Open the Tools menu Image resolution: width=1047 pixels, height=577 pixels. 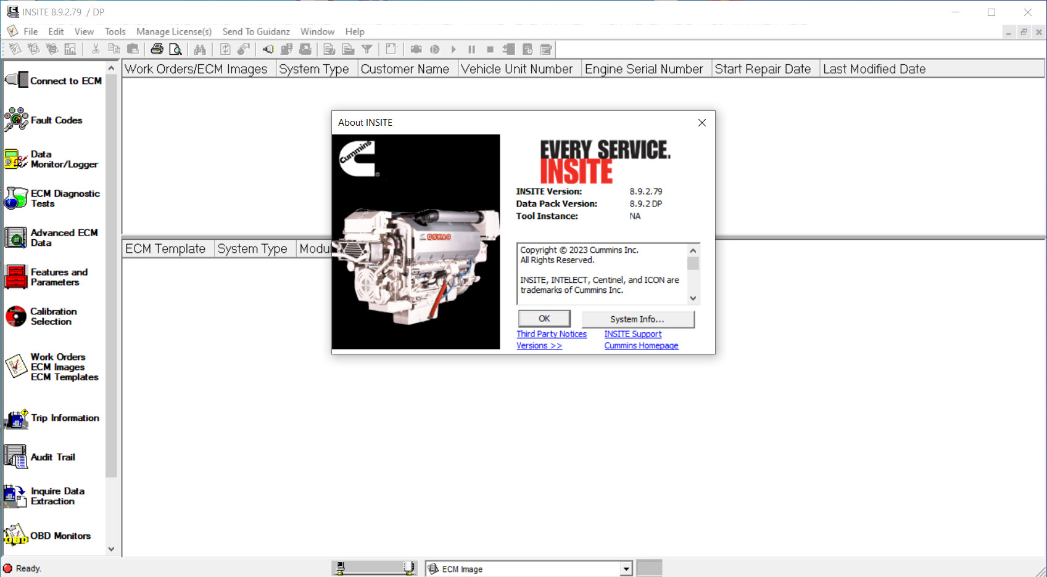115,31
